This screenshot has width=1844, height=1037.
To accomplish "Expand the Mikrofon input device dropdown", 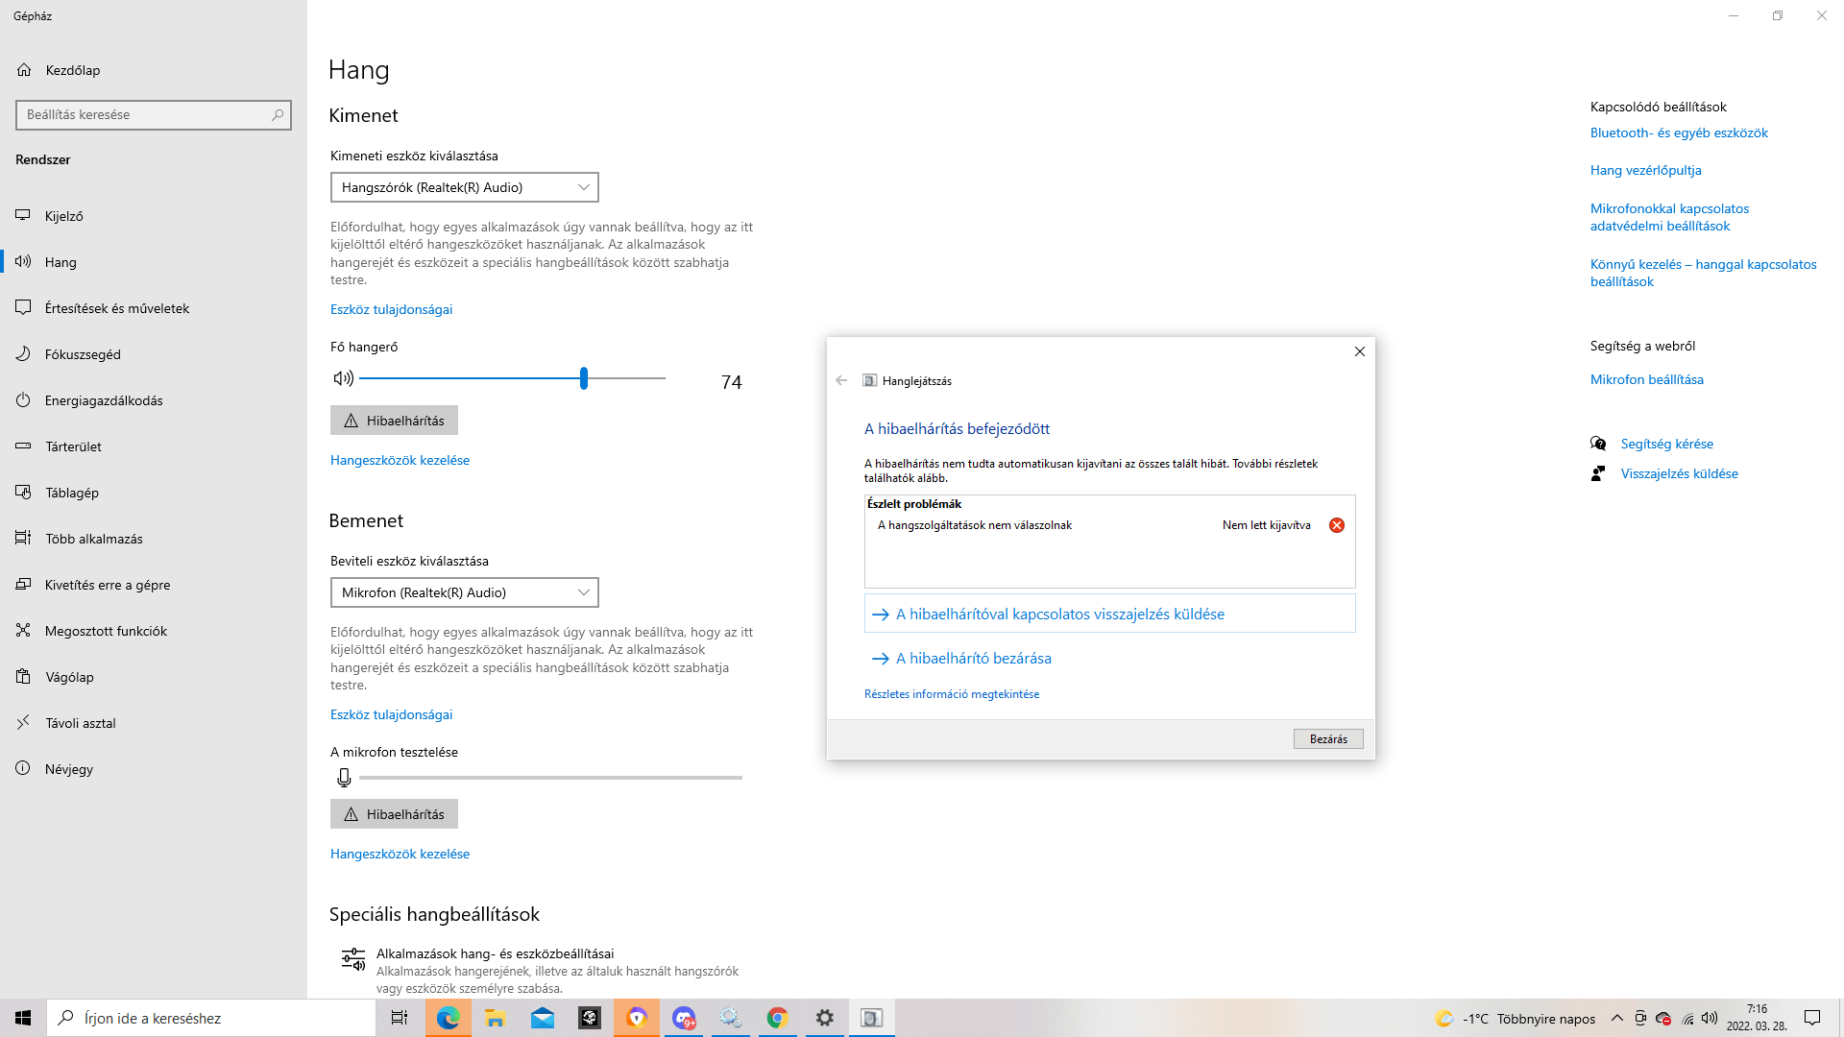I will [x=464, y=592].
